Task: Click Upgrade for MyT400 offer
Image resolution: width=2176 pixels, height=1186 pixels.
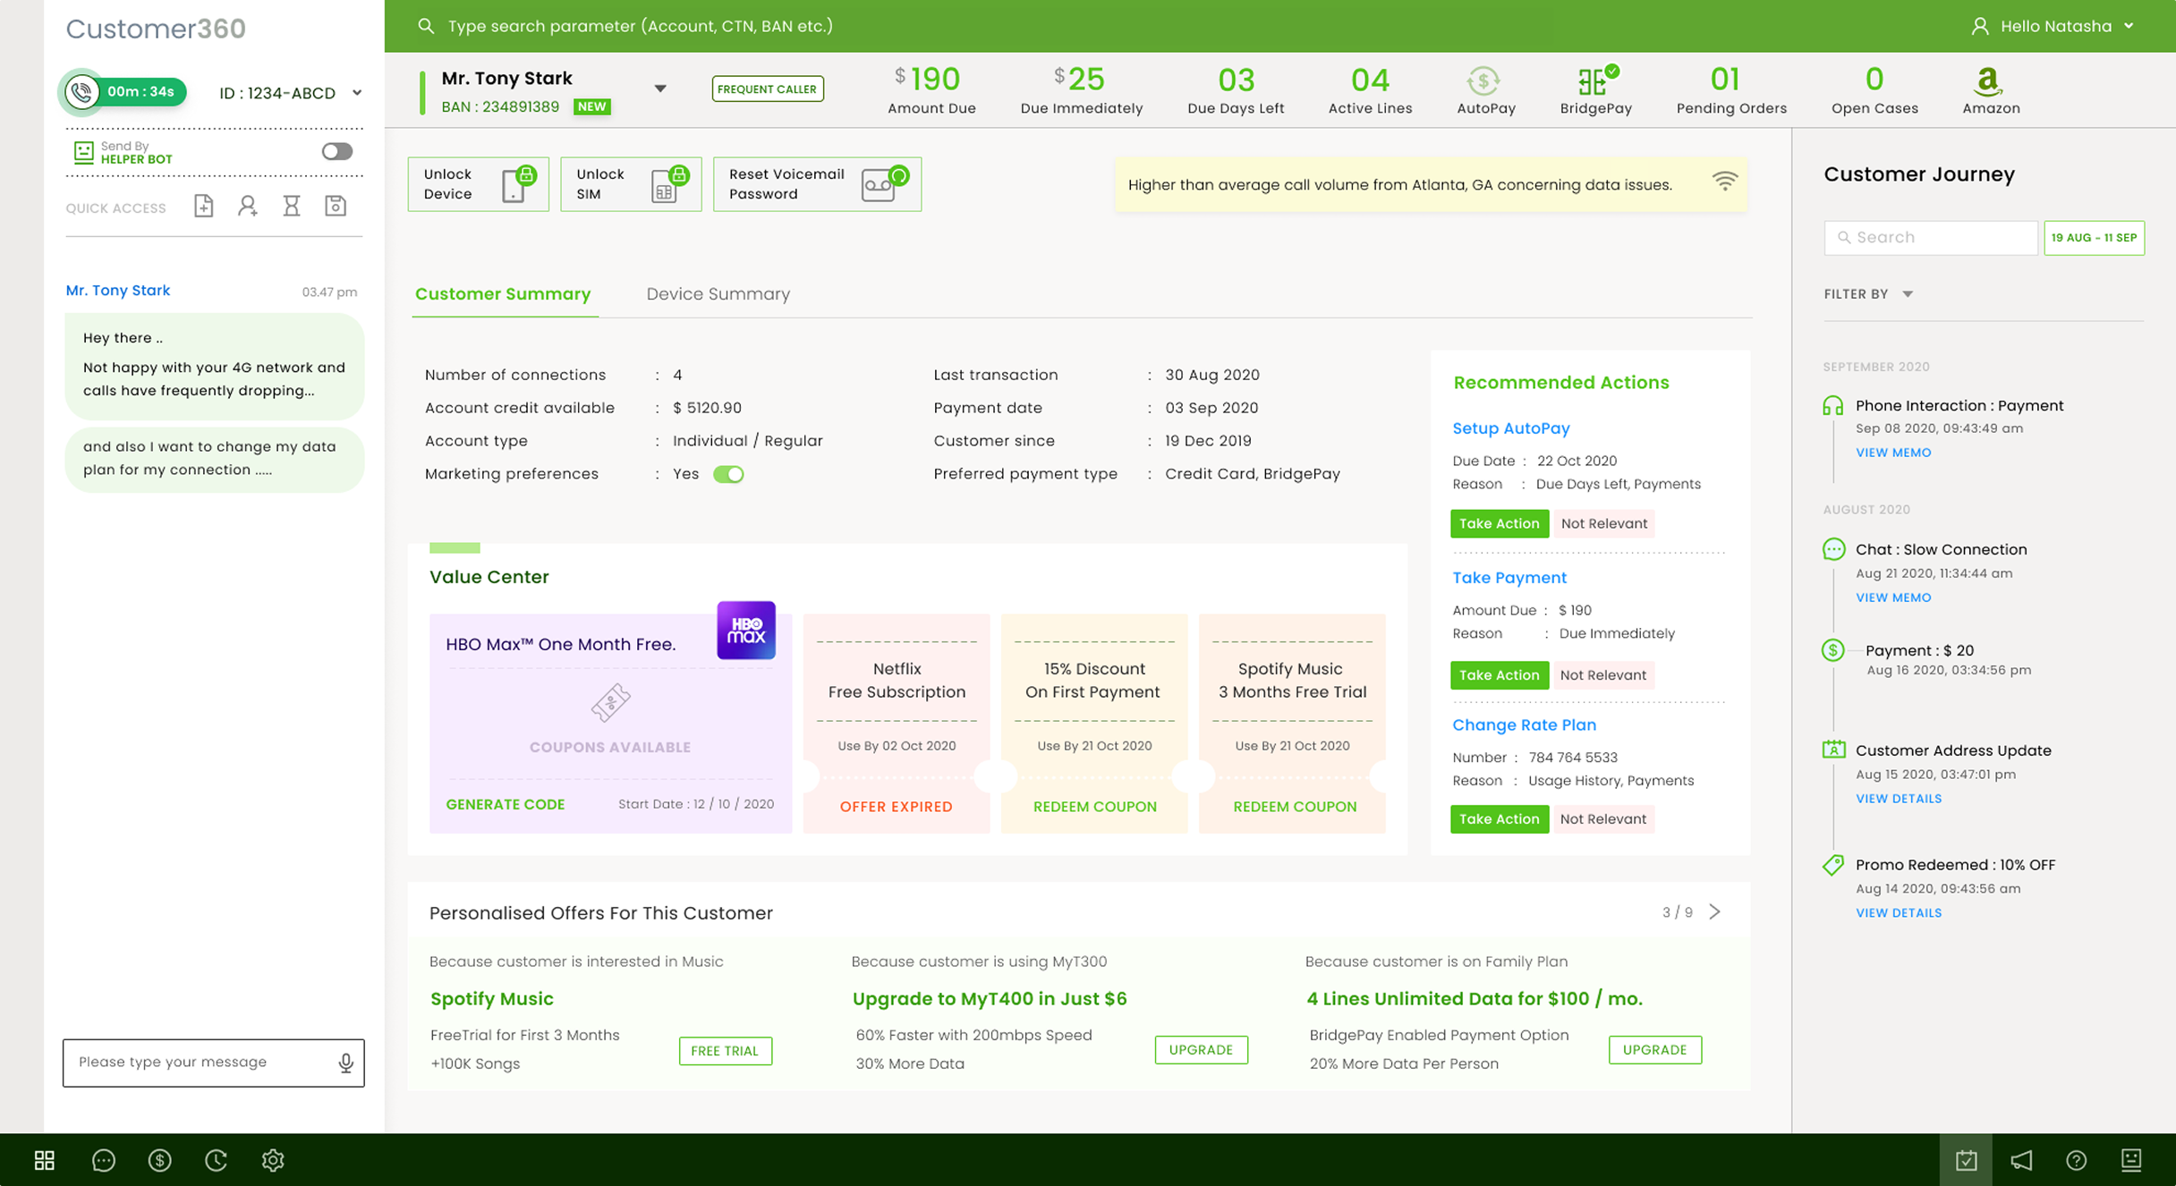Action: [1201, 1049]
